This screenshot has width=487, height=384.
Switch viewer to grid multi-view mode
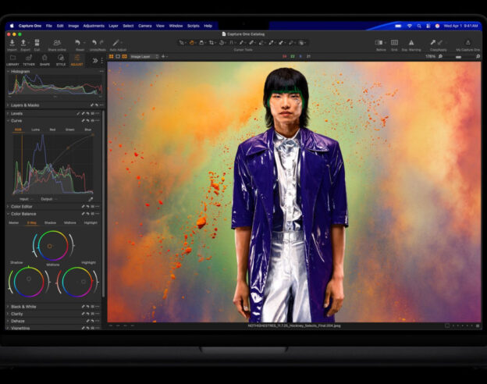point(111,56)
